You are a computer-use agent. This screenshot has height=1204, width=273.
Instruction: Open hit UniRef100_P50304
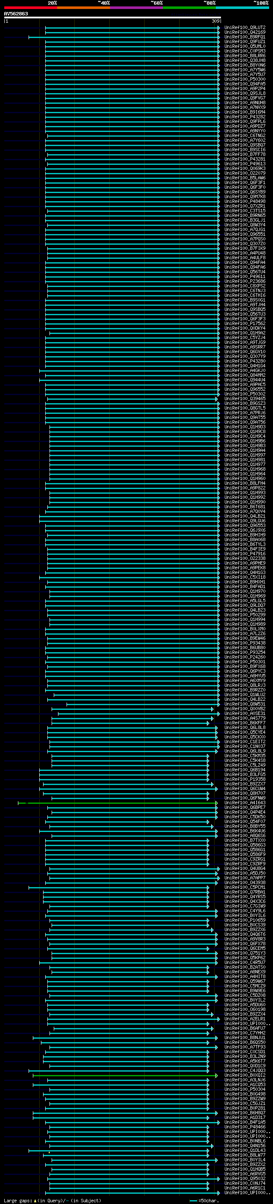(x=244, y=1089)
